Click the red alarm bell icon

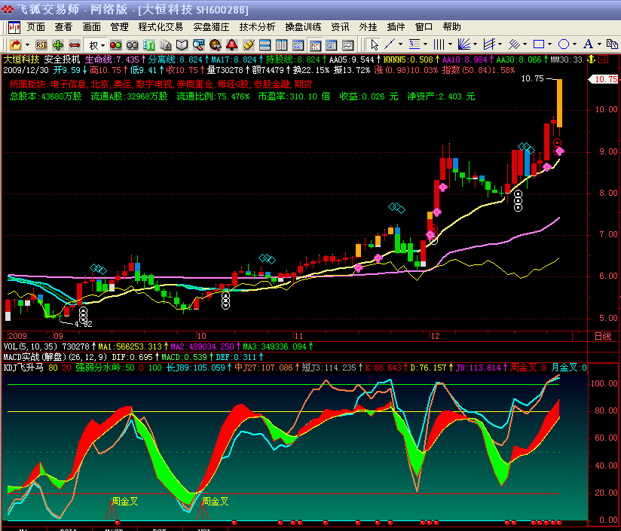click(231, 44)
